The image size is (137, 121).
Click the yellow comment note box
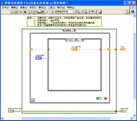64,22
